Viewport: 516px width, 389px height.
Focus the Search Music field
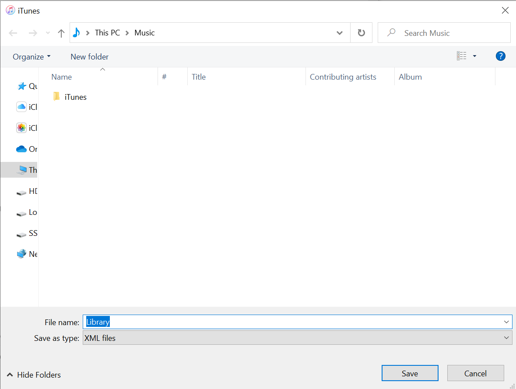444,32
